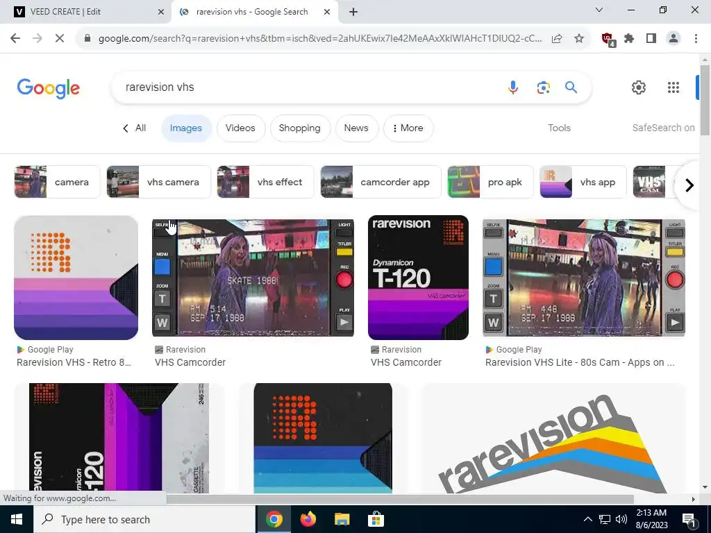The height and width of the screenshot is (533, 711).
Task: Open the Chrome profile avatar
Action: coord(674,39)
